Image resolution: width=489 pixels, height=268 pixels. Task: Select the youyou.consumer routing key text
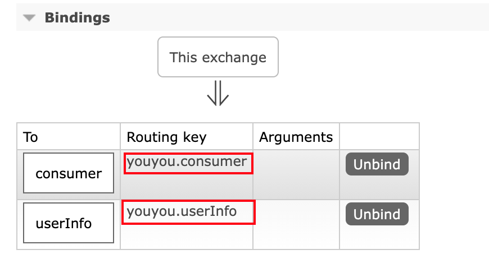tap(187, 162)
